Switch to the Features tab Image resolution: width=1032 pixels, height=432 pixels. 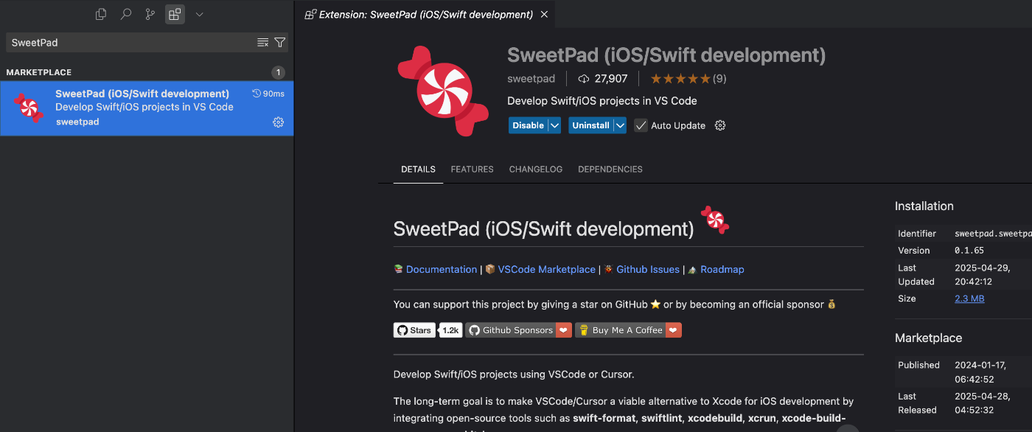coord(472,170)
